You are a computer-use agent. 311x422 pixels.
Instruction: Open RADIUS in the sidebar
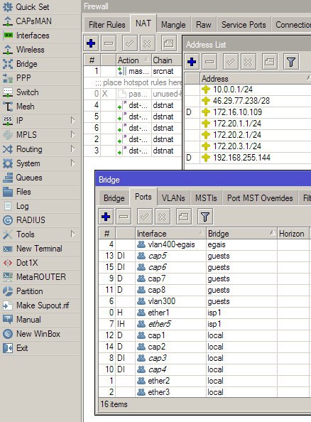(x=40, y=220)
